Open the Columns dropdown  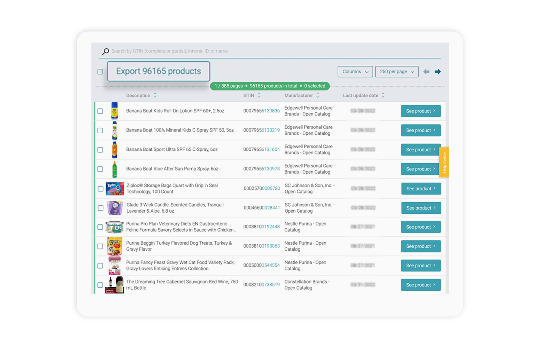355,72
